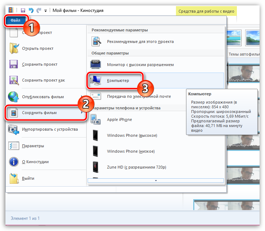
Task: Click the status text Элемент 1 из 1
Action: point(25,218)
